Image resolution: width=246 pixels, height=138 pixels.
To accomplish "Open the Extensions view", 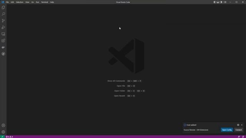I will pyautogui.click(x=3, y=41).
